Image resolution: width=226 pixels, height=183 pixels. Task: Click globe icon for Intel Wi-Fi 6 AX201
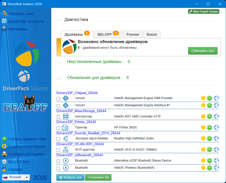pyautogui.click(x=216, y=150)
